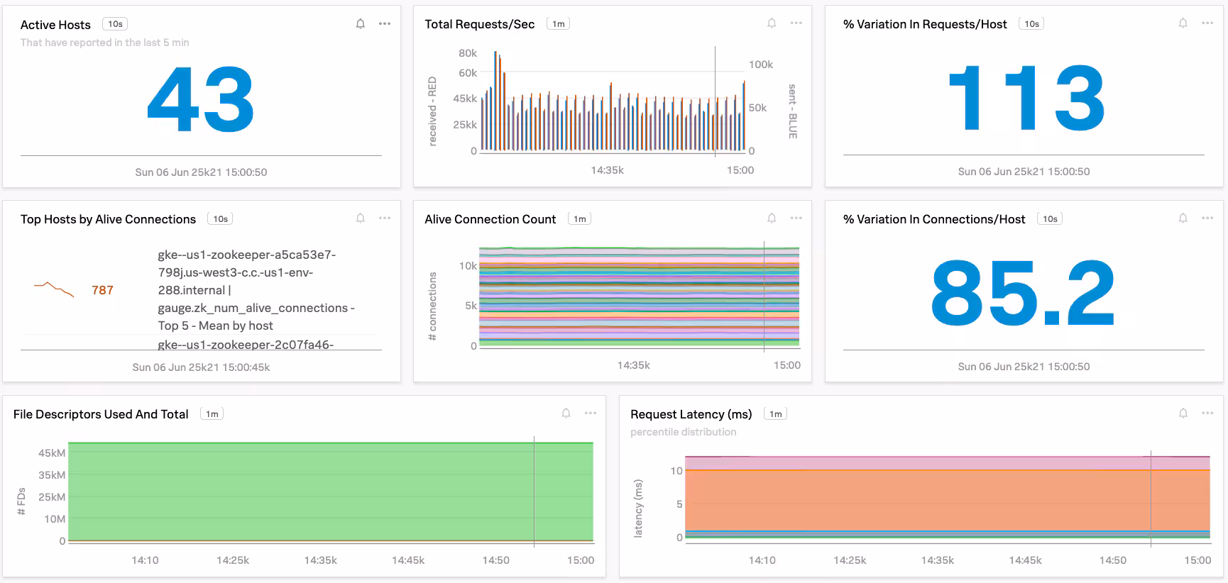Click the 10s resolution badge on Active Hosts
This screenshot has height=583, width=1228.
click(115, 24)
